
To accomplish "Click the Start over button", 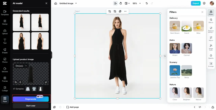I will [x=31, y=106].
